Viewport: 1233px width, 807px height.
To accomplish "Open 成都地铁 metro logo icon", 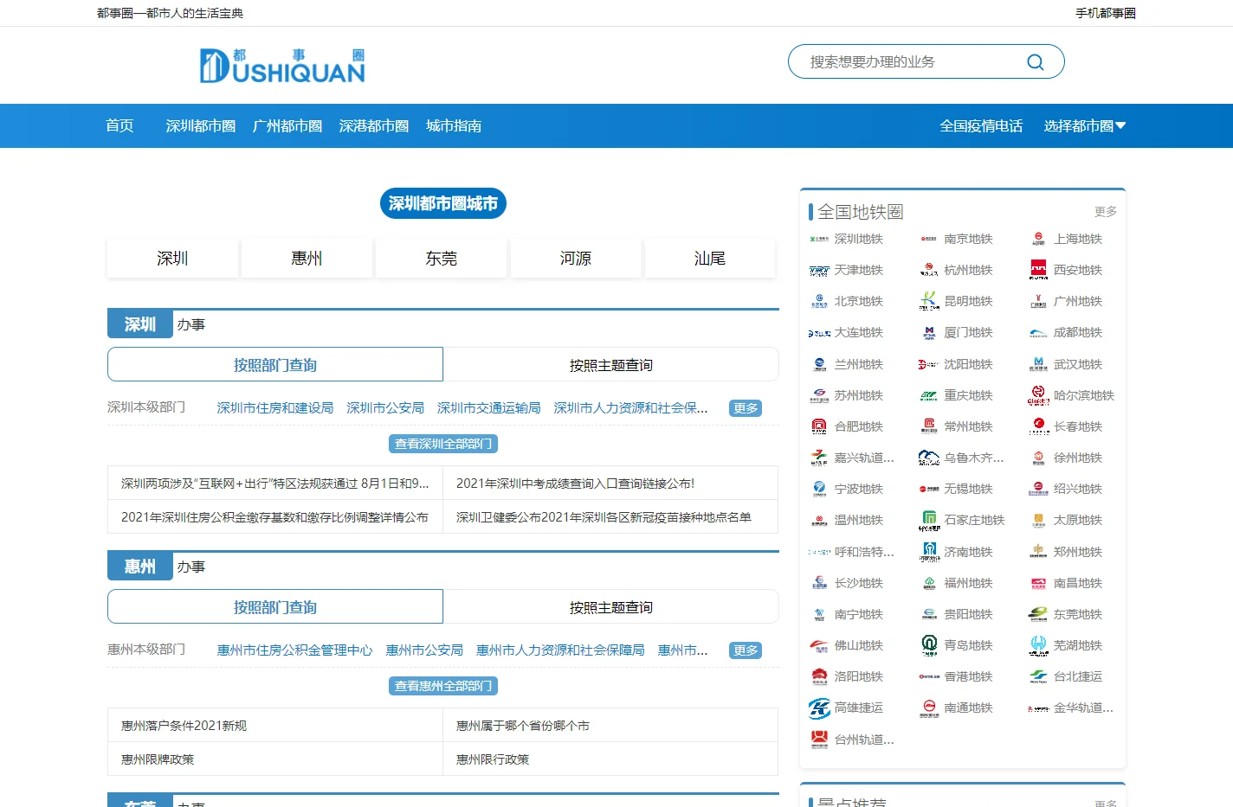I will [1038, 332].
